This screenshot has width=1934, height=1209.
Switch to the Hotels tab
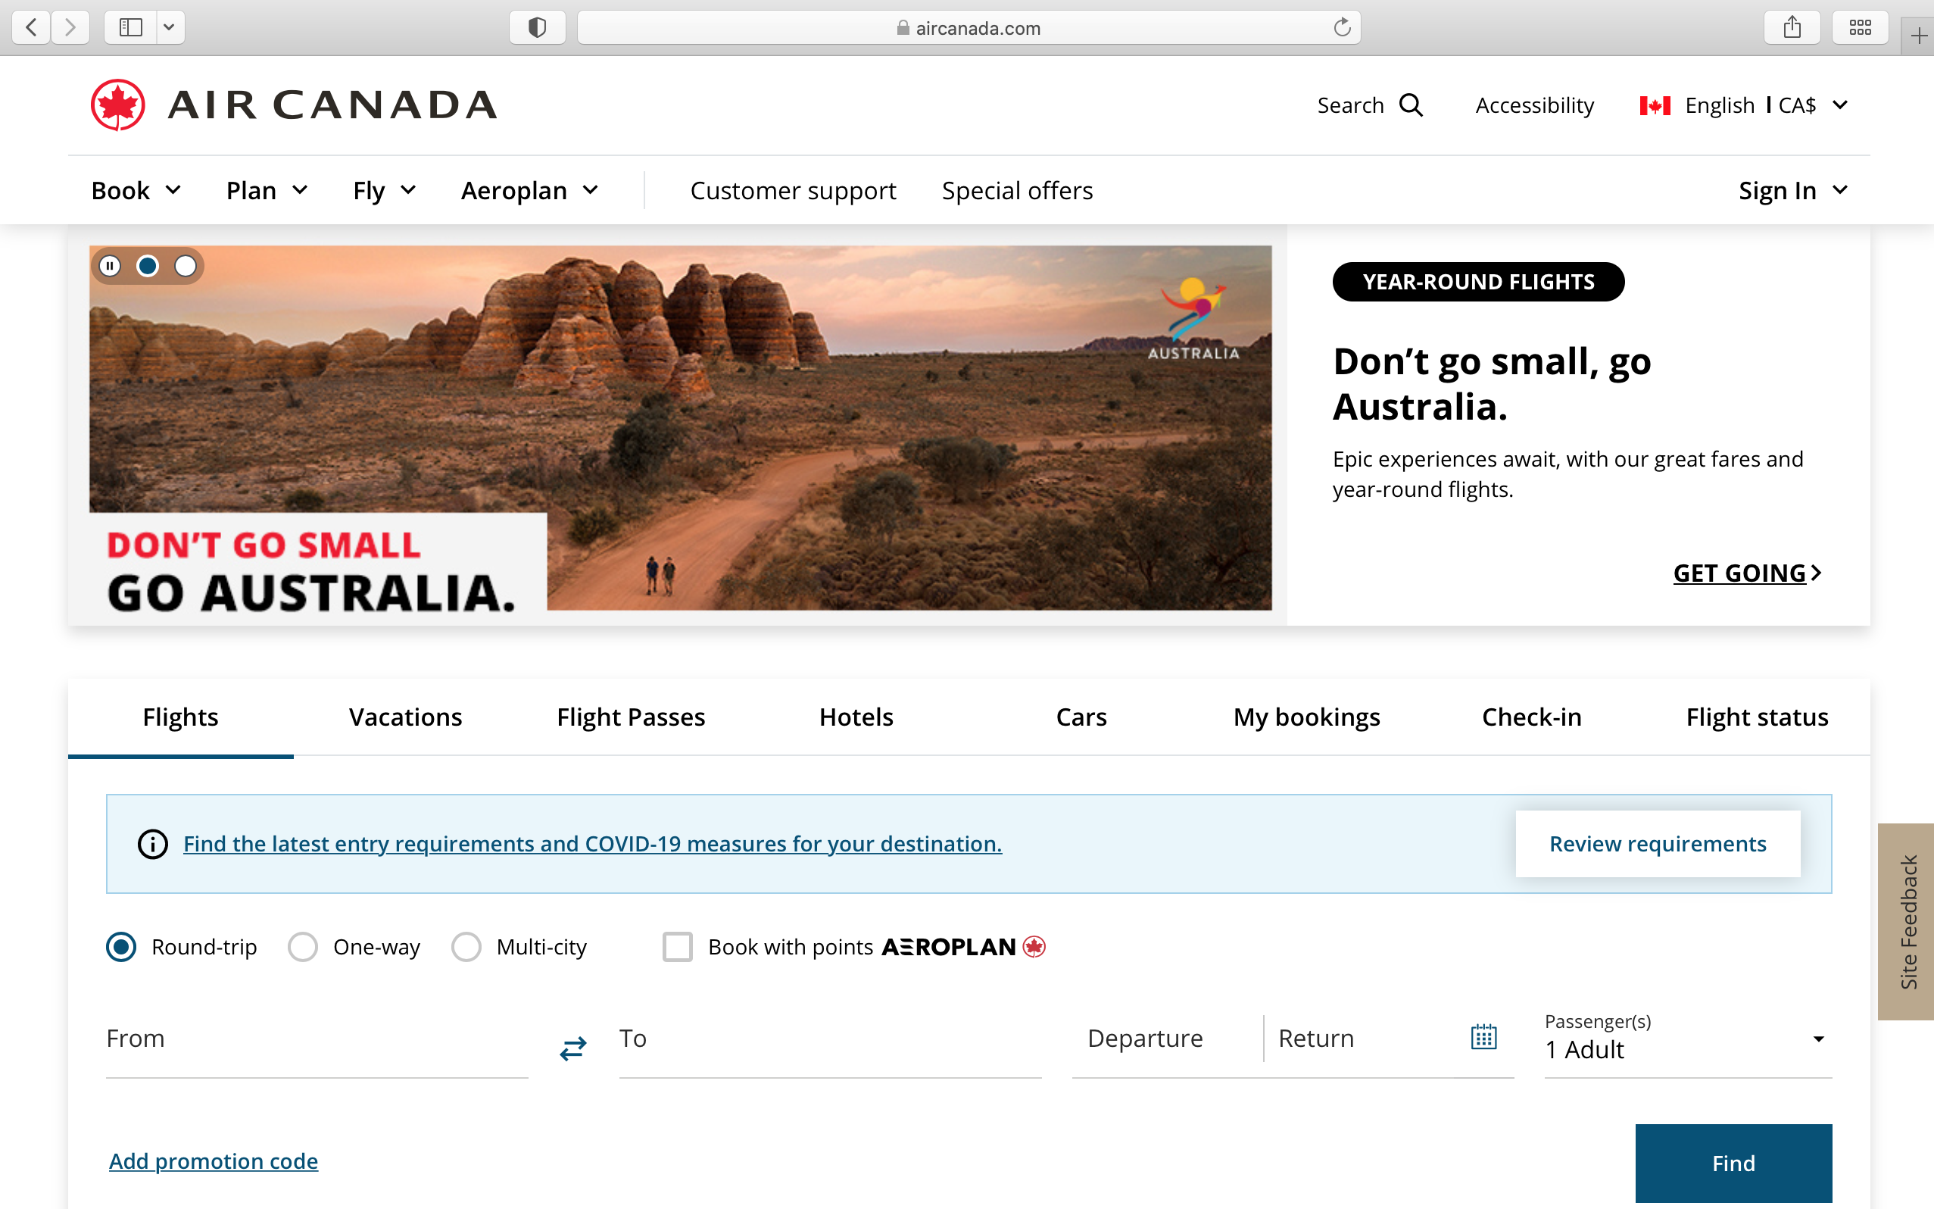tap(856, 717)
